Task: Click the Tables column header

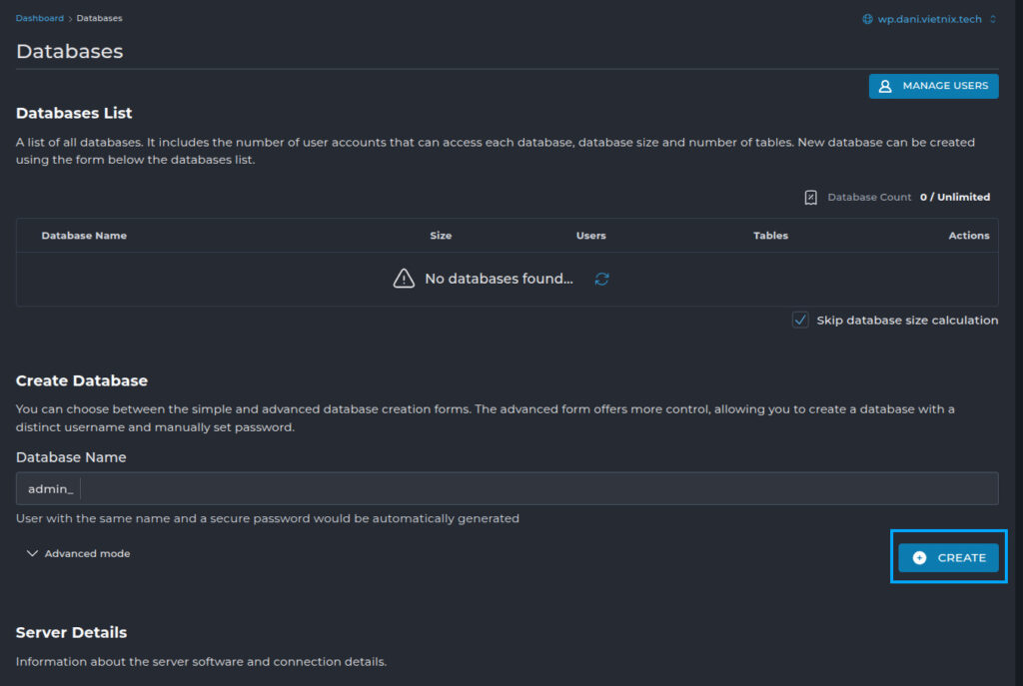Action: [770, 236]
